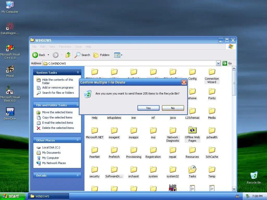Select the Temp folder
Viewport: 267px width, 200px height.
point(212,172)
